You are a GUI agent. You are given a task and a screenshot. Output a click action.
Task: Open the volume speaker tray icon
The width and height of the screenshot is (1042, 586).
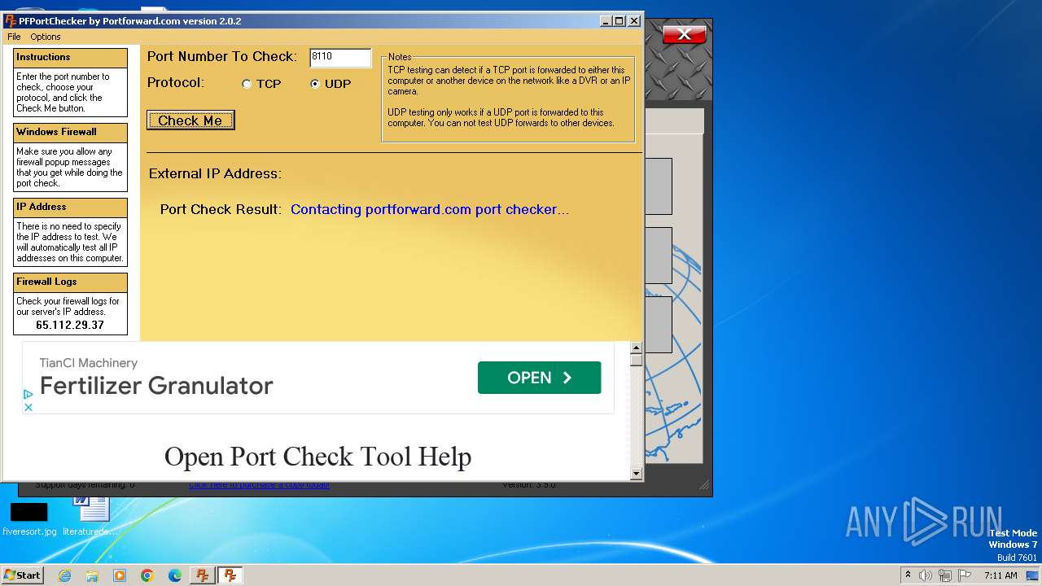(x=926, y=575)
